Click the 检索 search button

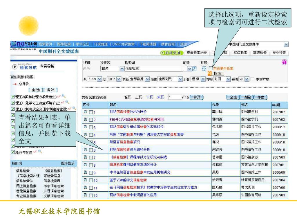pos(216,73)
